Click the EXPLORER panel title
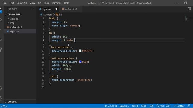Image resolution: width=193 pixels, height=108 pixels. point(12,9)
